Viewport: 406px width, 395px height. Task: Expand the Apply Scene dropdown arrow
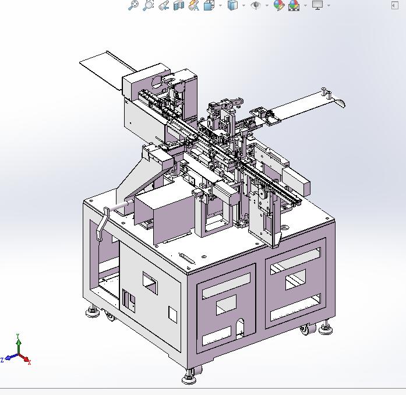pos(306,5)
